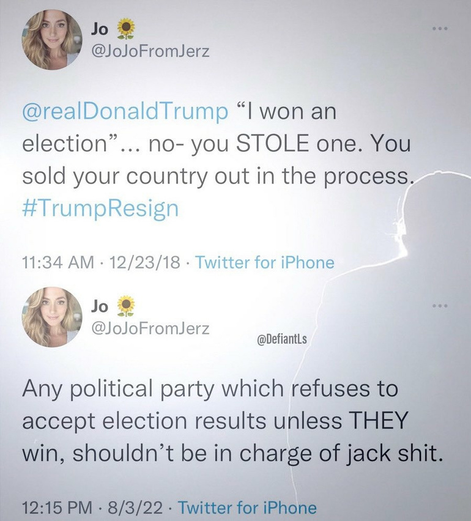Click the @JoJoFromJerz handle on the bottom tweet
Image resolution: width=471 pixels, height=521 pixels.
pos(150,328)
